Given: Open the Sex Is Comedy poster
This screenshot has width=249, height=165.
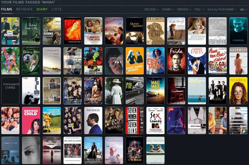Looking at the screenshot, I should 155,120.
